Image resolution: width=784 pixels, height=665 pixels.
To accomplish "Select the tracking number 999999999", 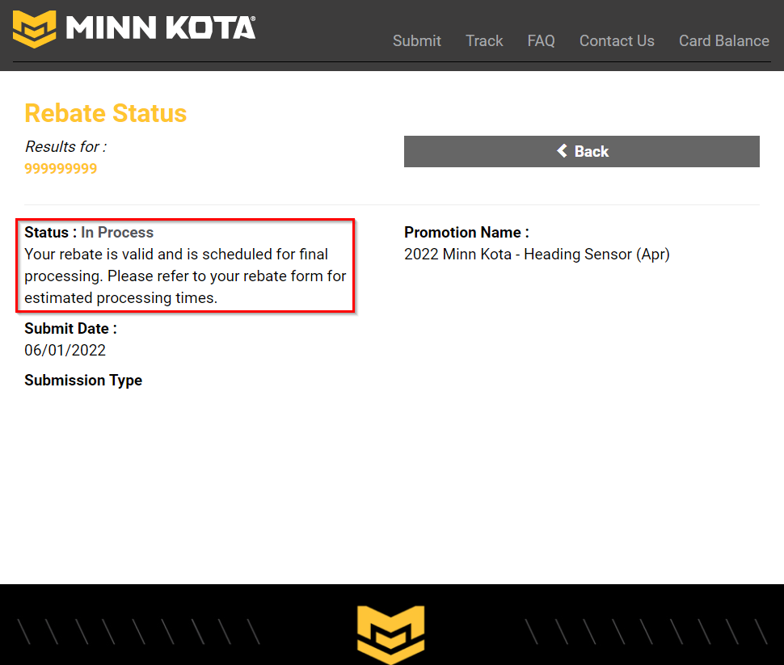I will 61,169.
